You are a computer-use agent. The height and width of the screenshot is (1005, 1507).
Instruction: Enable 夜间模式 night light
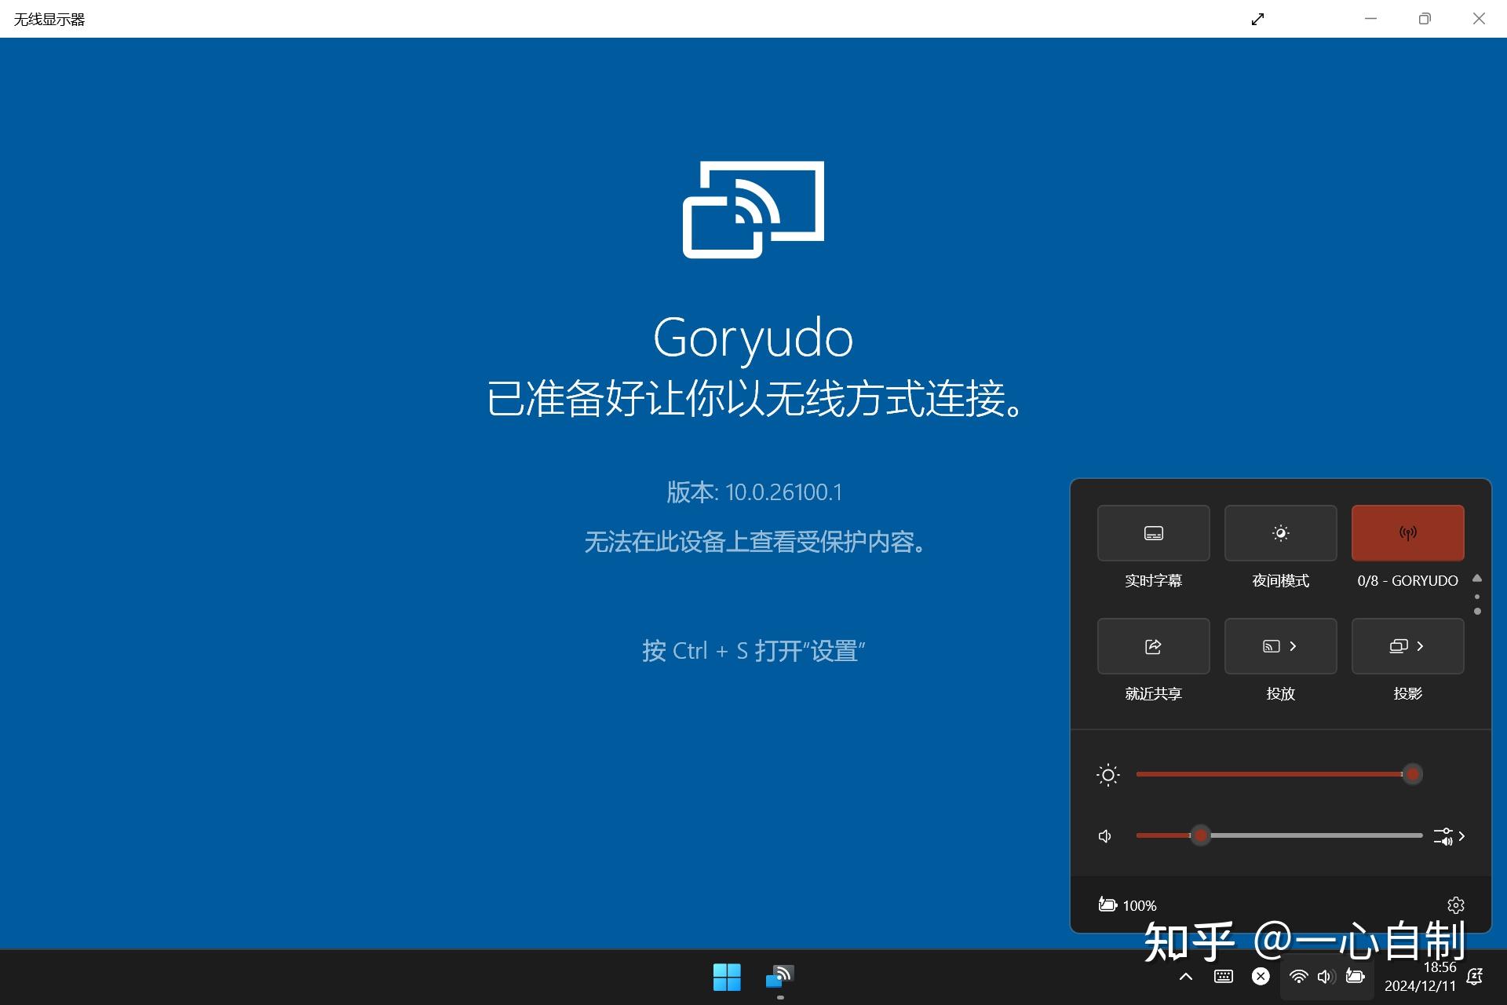[1279, 532]
